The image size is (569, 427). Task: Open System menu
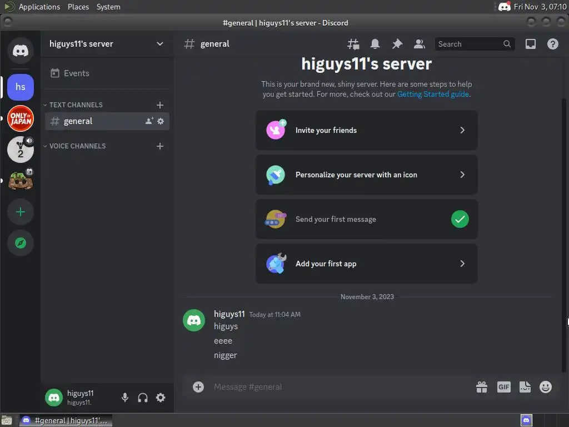pyautogui.click(x=108, y=7)
